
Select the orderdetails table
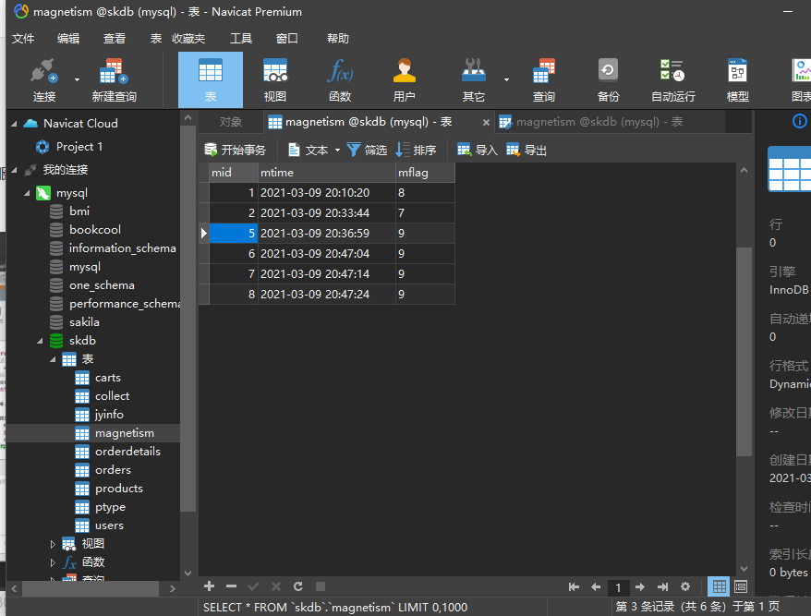(127, 452)
